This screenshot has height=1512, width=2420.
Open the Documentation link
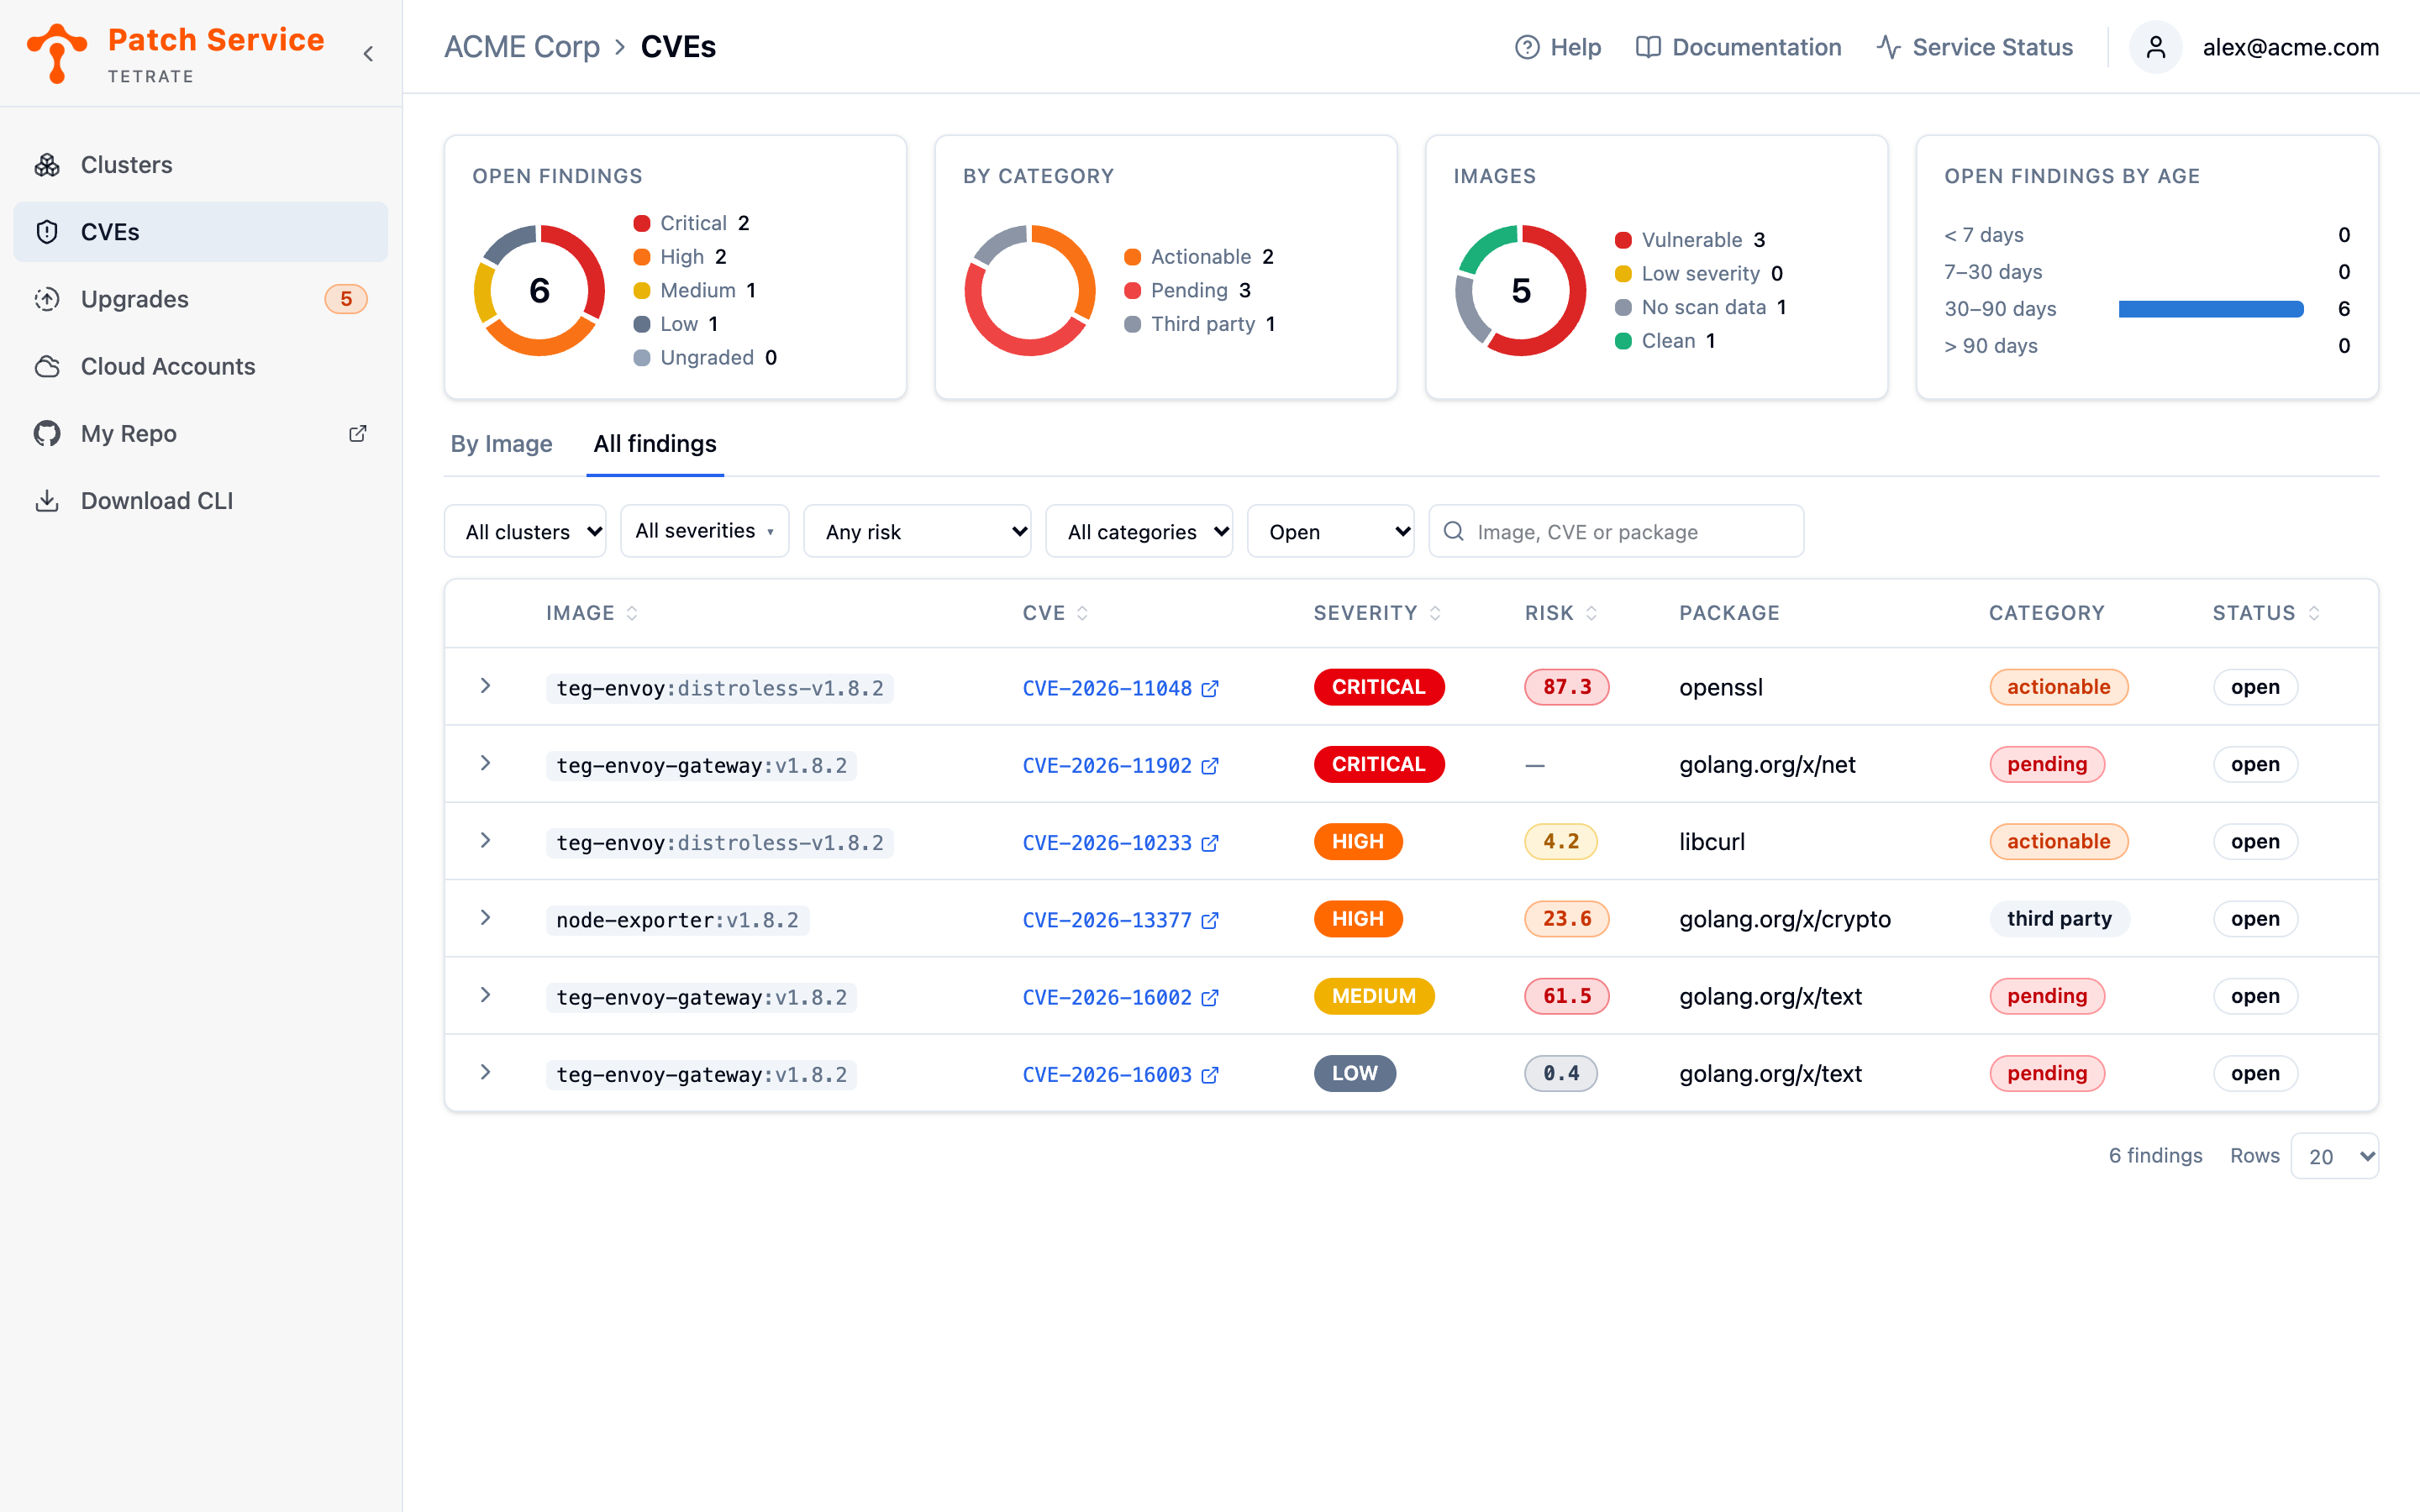(1738, 47)
